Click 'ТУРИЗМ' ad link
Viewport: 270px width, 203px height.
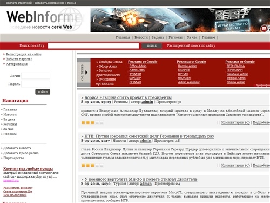[135, 74]
